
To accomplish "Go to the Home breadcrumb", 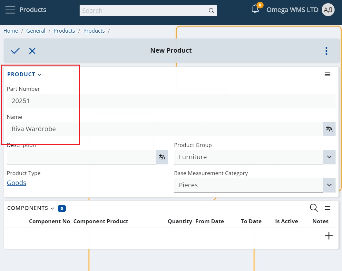I will tap(11, 31).
